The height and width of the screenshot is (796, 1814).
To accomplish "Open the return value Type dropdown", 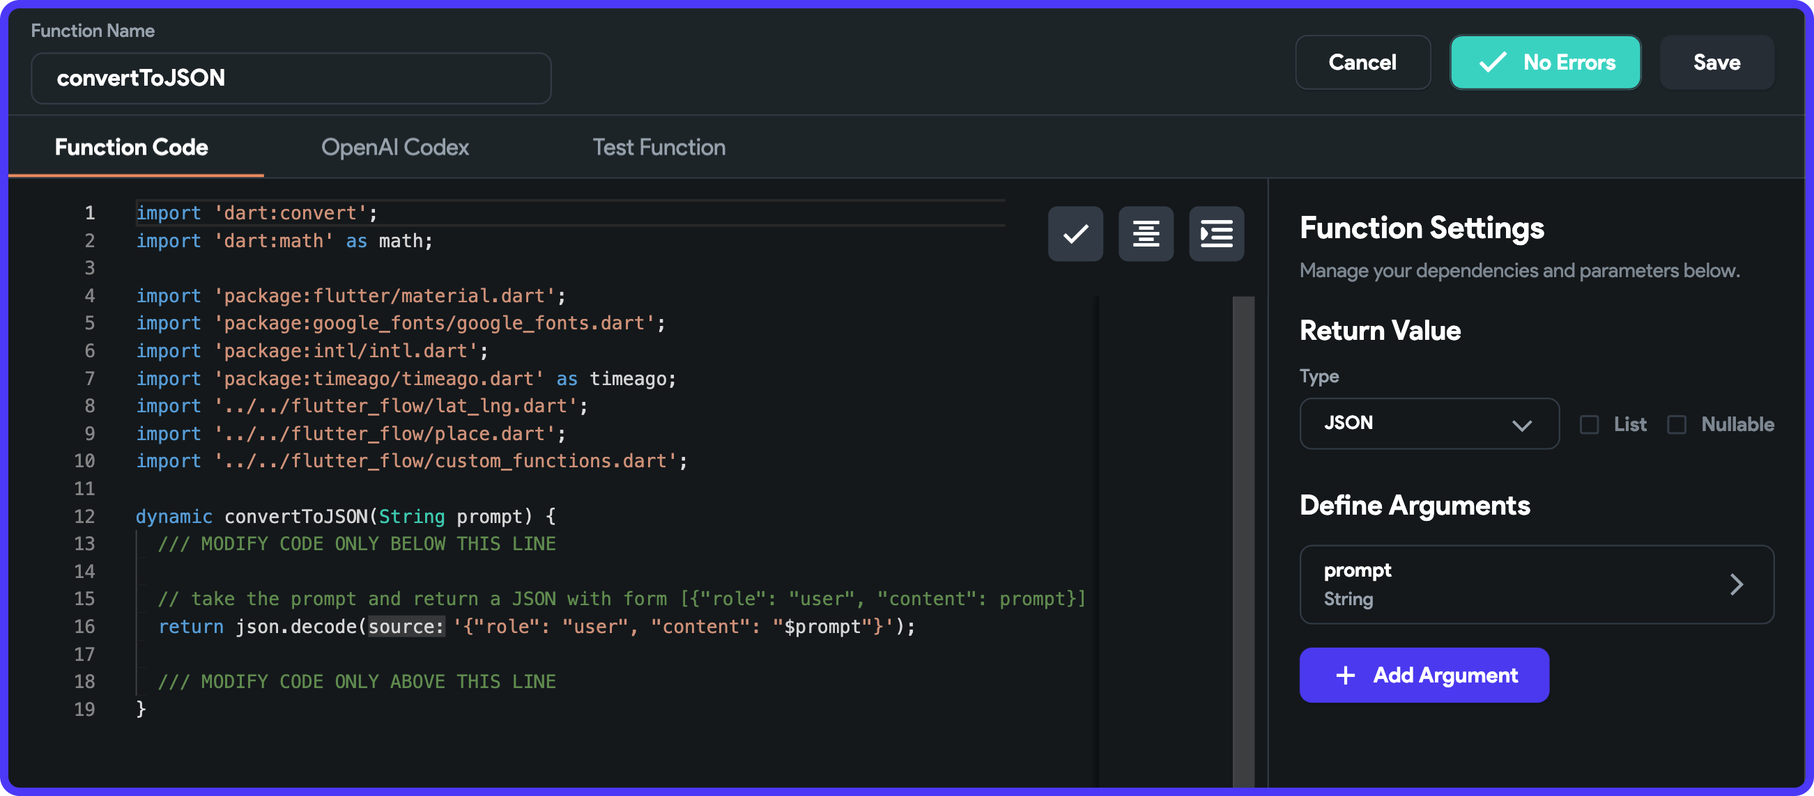I will pyautogui.click(x=1429, y=423).
